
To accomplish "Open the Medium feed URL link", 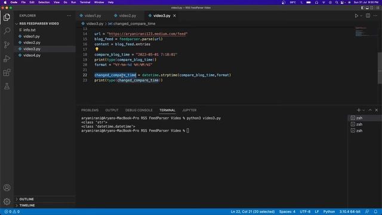I will point(148,34).
